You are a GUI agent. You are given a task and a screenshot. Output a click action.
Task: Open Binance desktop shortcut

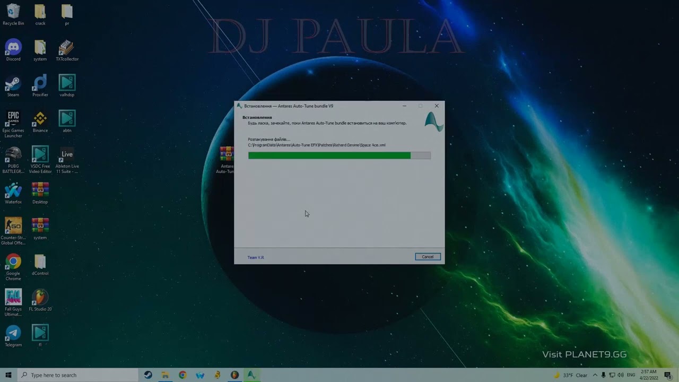click(40, 121)
